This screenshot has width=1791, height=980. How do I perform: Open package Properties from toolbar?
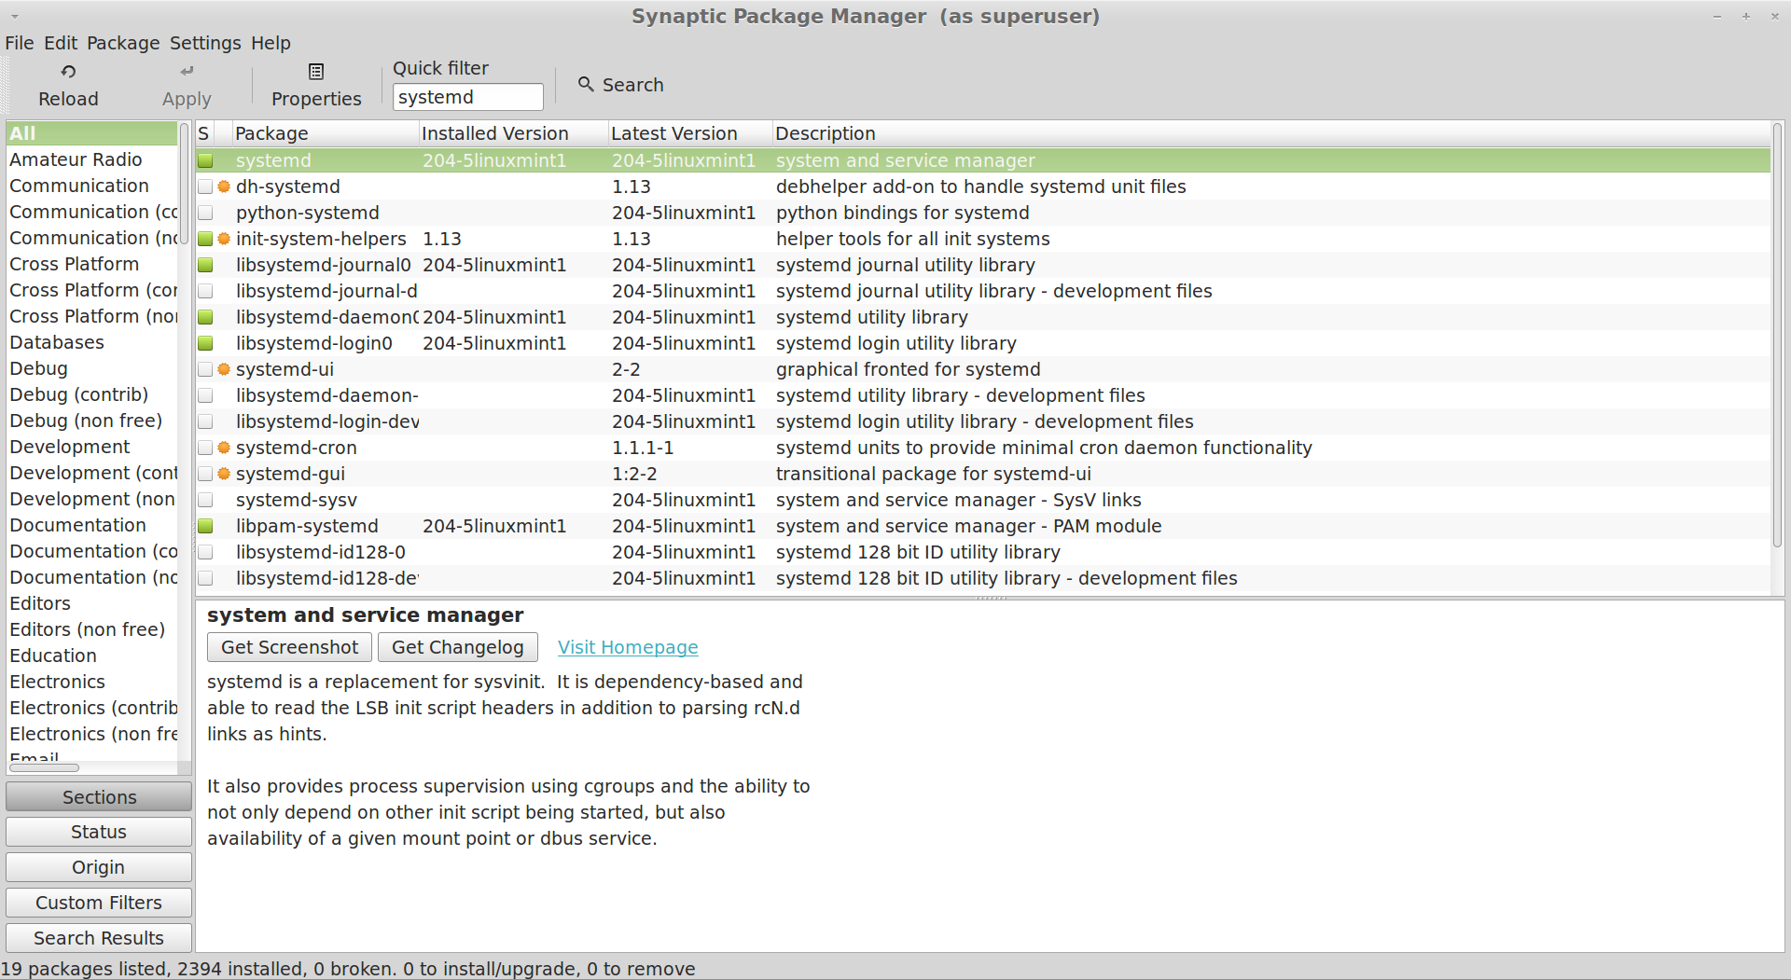316,85
